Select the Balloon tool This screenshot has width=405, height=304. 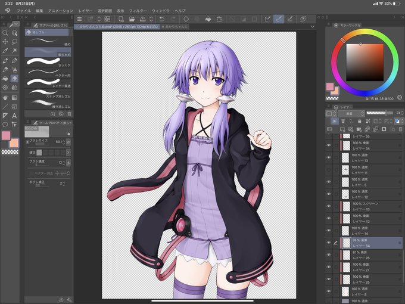(5, 125)
